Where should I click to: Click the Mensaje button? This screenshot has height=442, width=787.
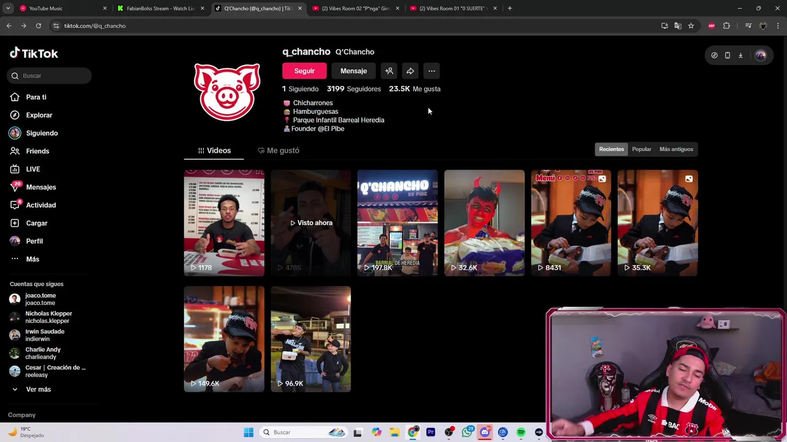pyautogui.click(x=354, y=71)
